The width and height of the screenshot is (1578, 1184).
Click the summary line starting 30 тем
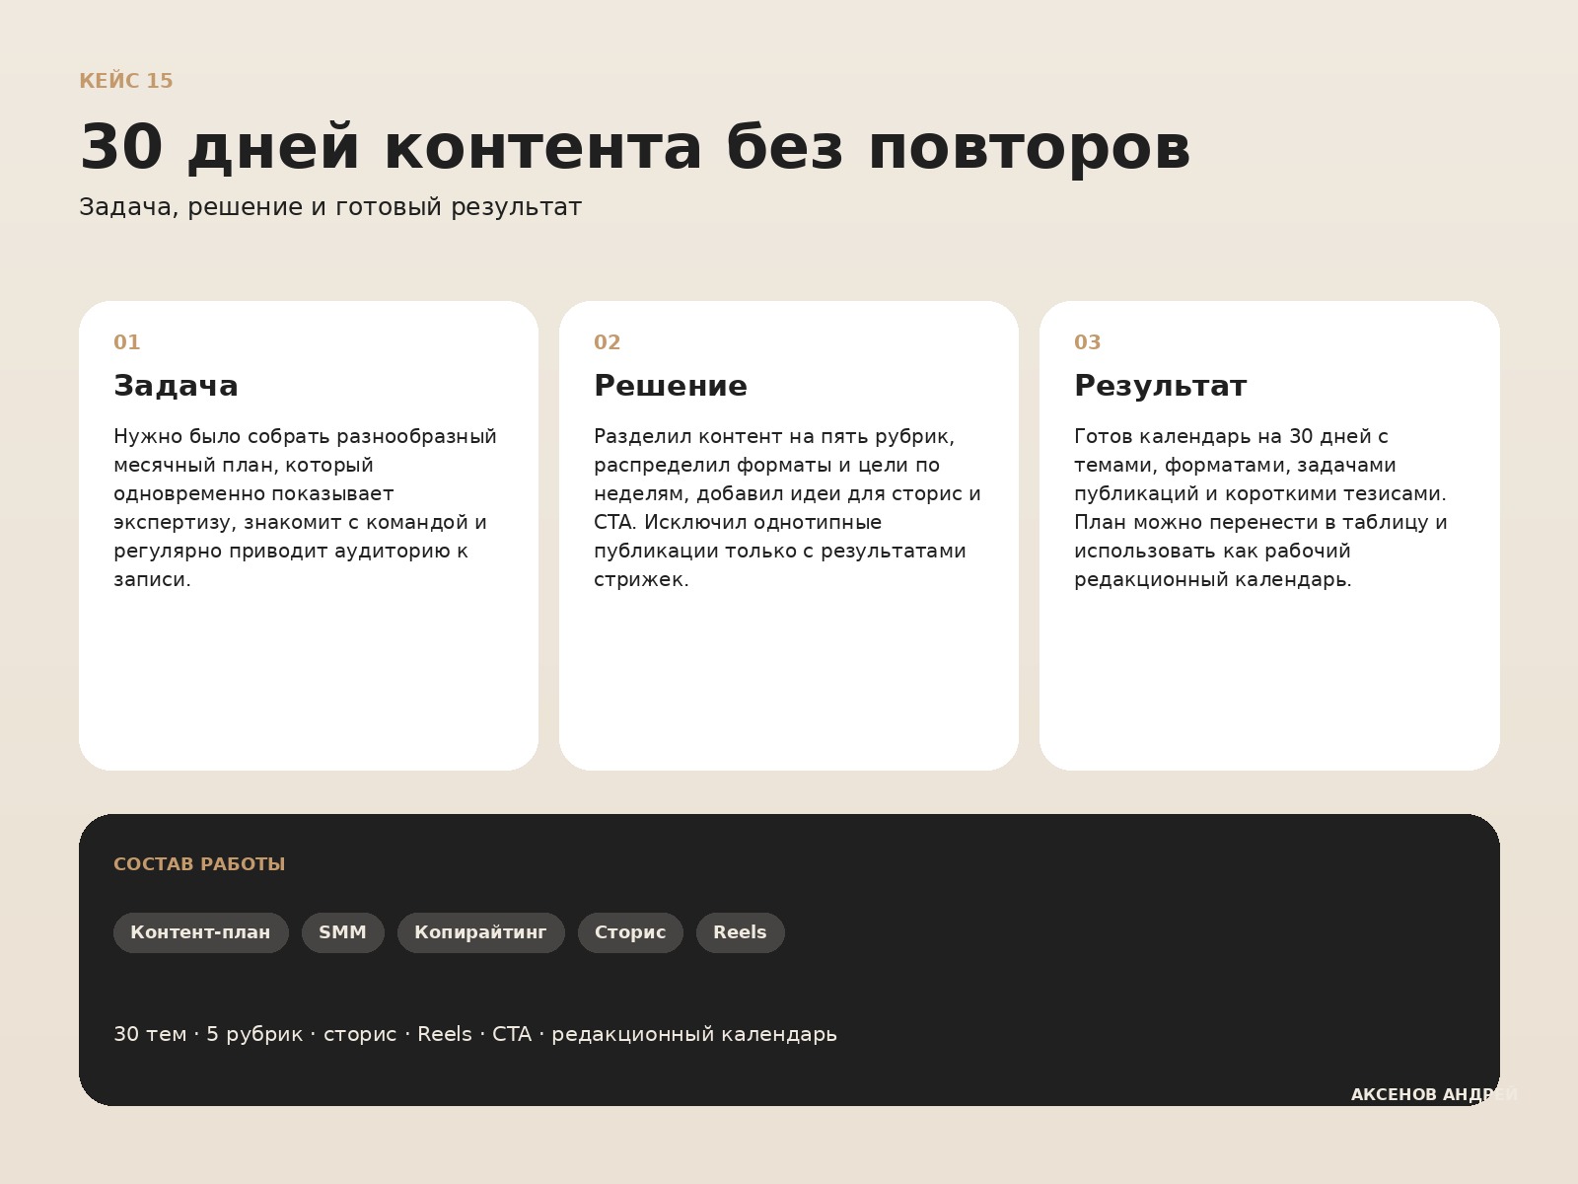[475, 1034]
